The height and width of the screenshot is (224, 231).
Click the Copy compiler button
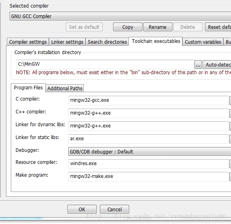click(128, 27)
